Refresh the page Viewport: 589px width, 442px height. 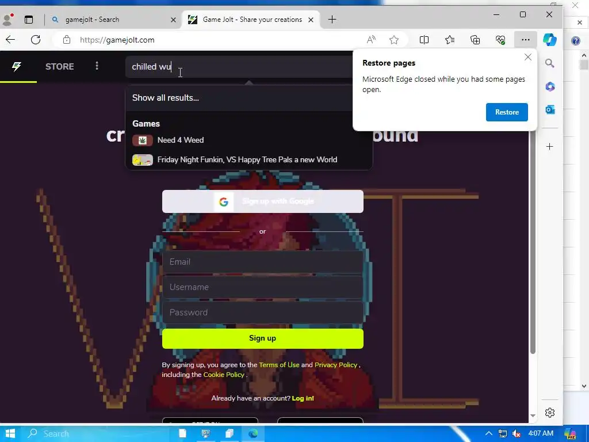[x=36, y=40]
